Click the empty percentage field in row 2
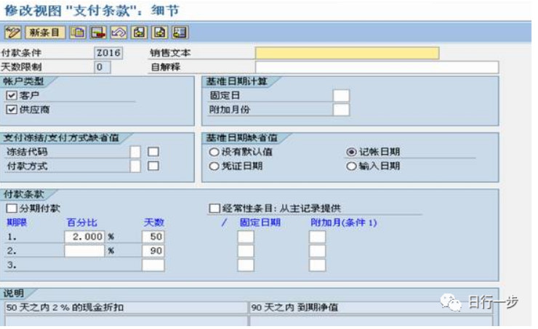538x329 pixels. (x=84, y=251)
